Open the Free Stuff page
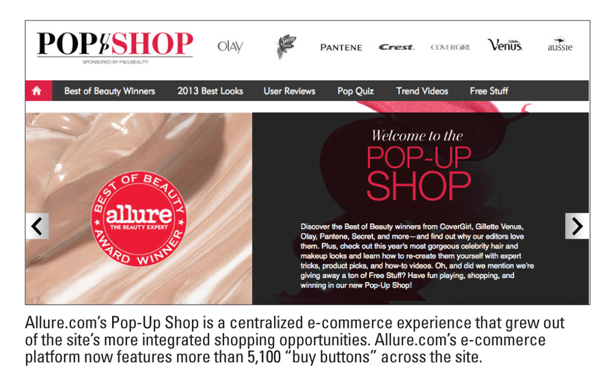The width and height of the screenshot is (615, 387). pyautogui.click(x=489, y=91)
